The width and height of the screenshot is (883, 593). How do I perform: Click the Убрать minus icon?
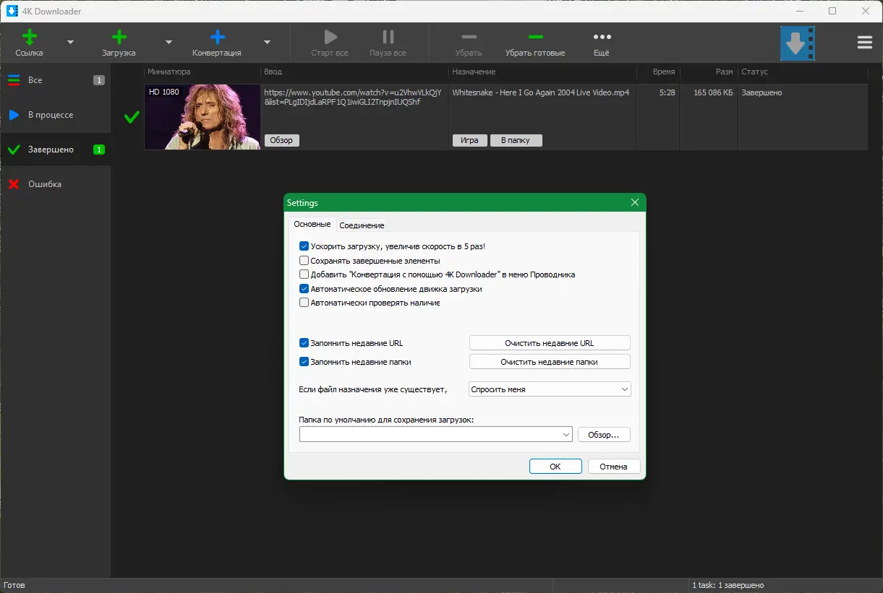(x=469, y=37)
